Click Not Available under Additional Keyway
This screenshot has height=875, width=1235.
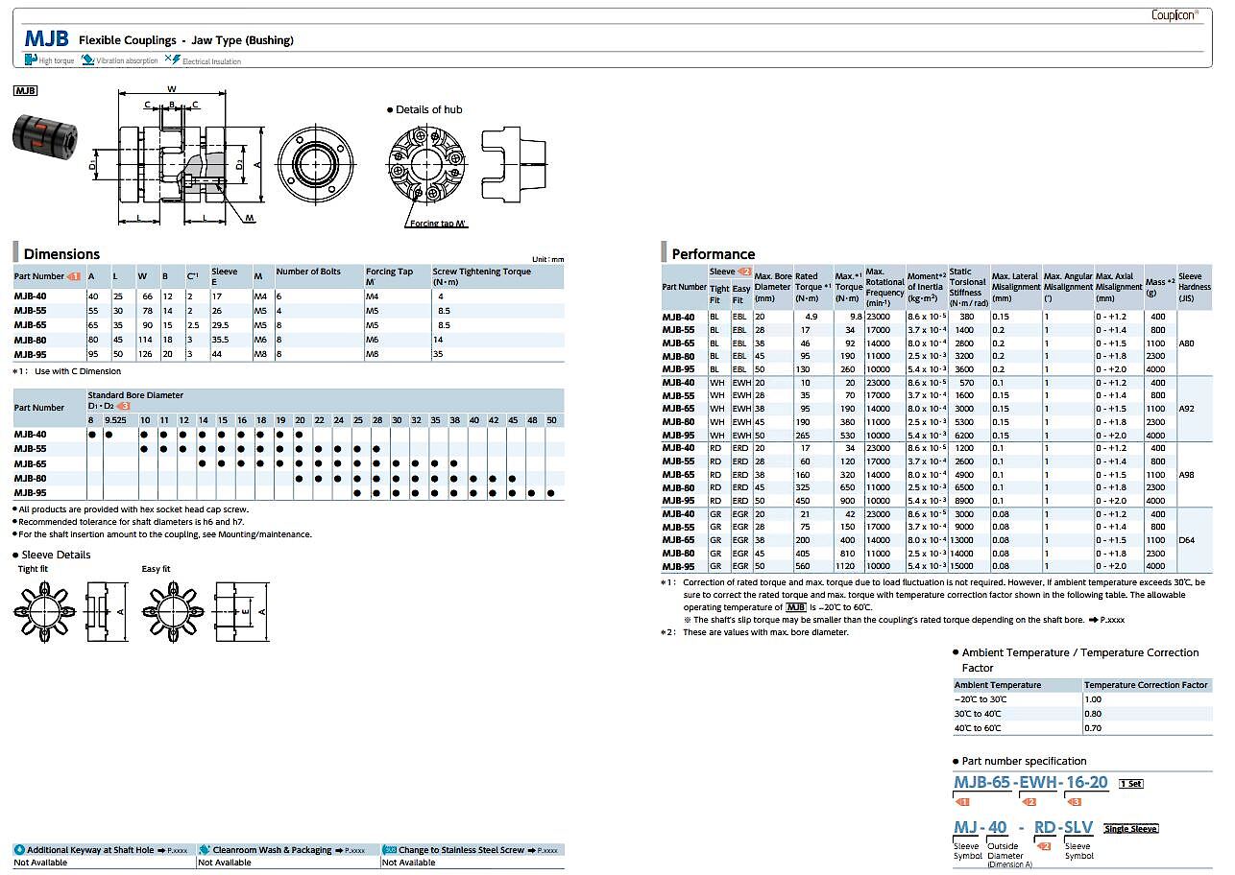pos(39,863)
